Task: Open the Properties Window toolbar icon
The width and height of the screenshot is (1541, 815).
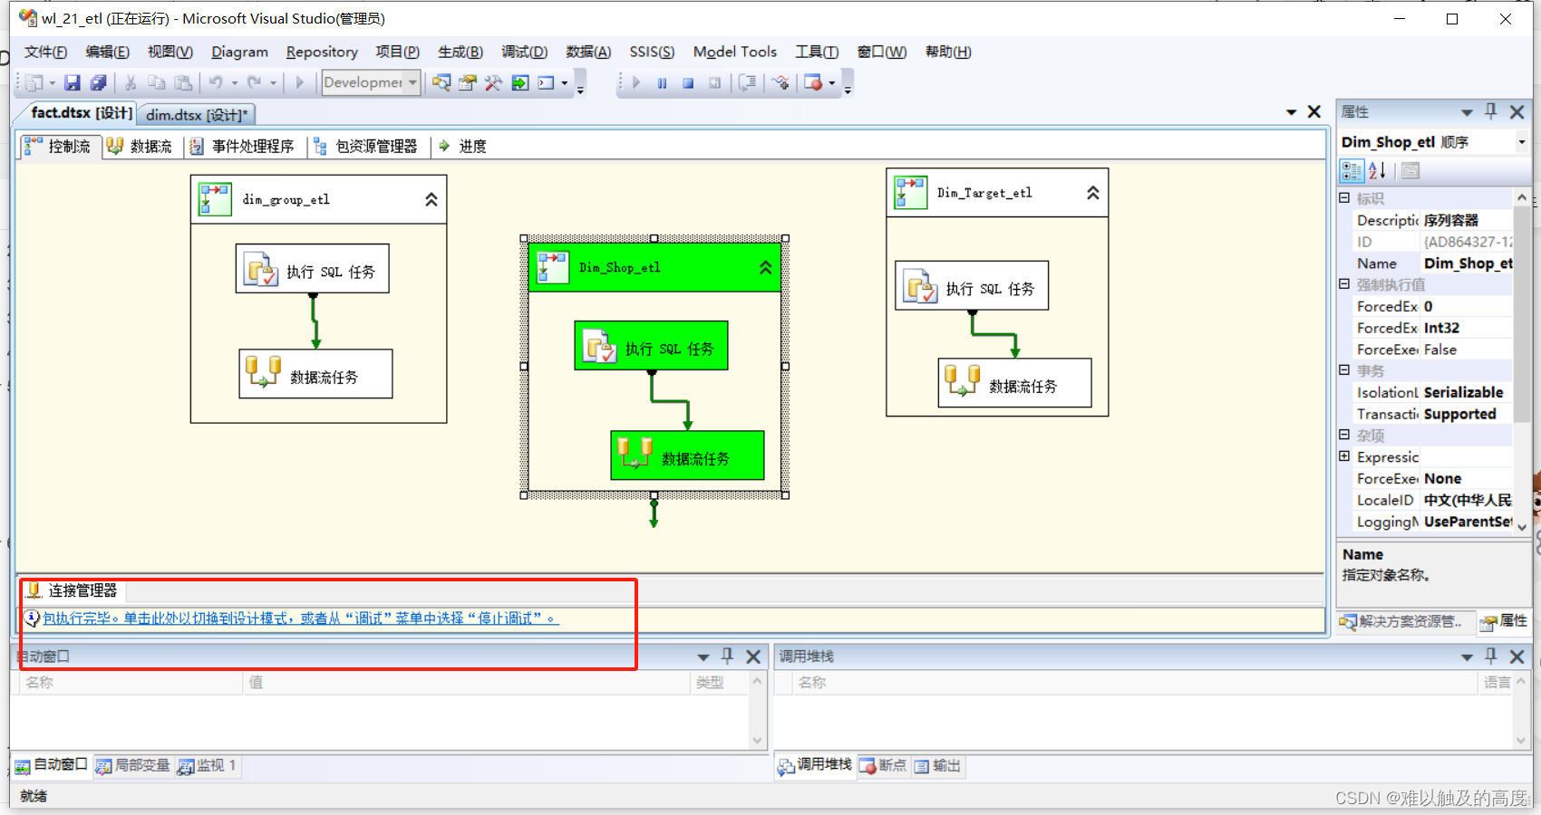Action: [x=468, y=82]
